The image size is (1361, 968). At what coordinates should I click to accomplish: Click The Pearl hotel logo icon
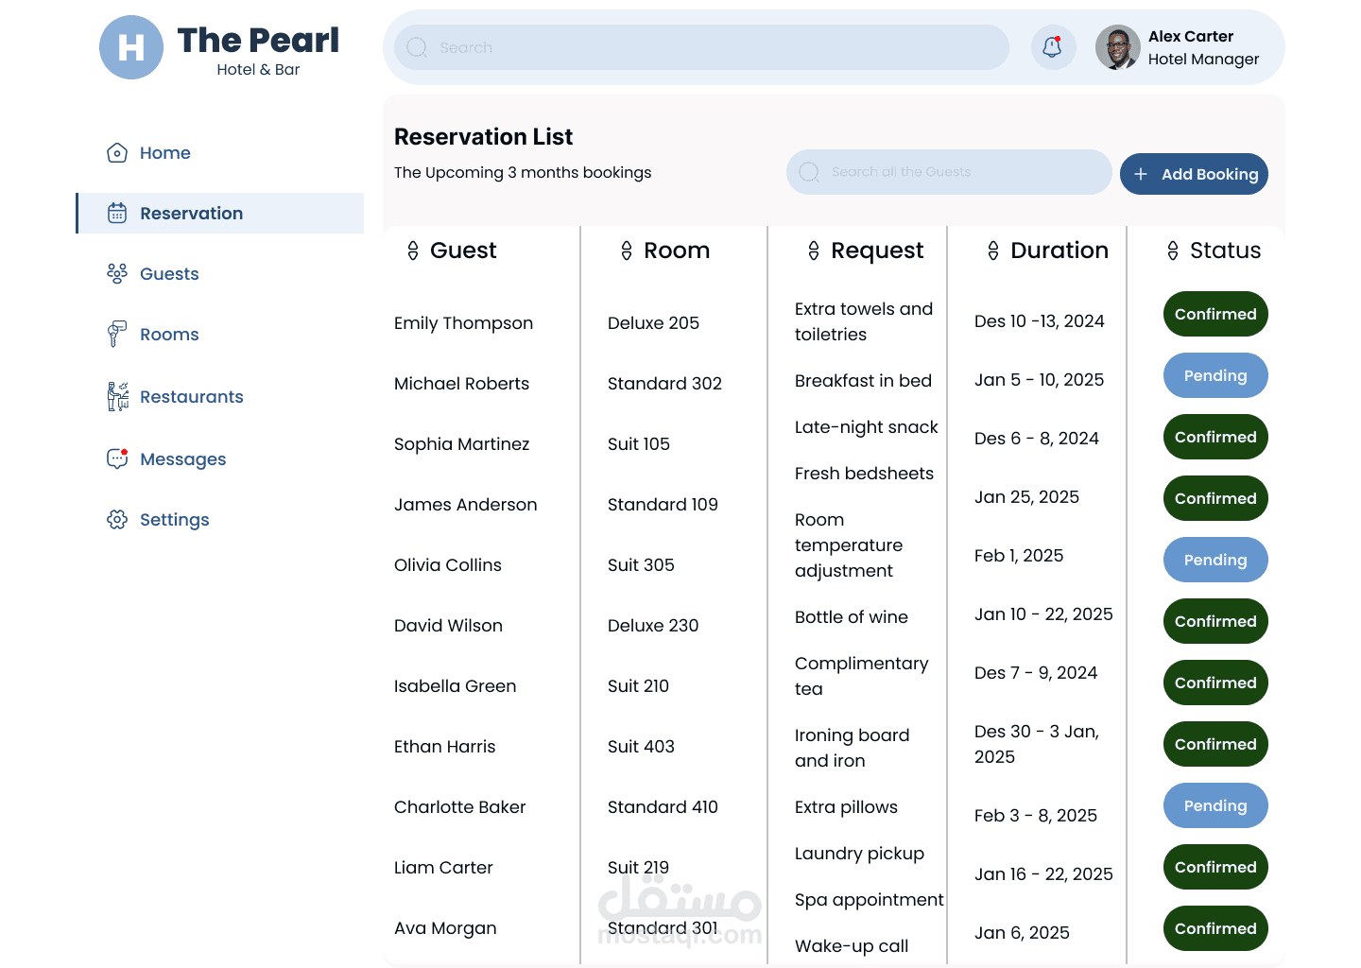131,47
